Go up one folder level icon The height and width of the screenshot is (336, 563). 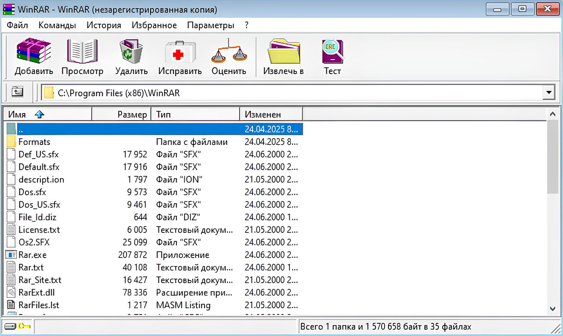[x=17, y=91]
